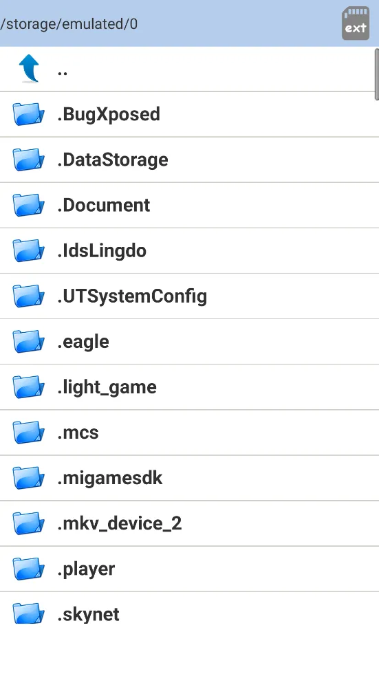Select the .player folder name

(86, 569)
